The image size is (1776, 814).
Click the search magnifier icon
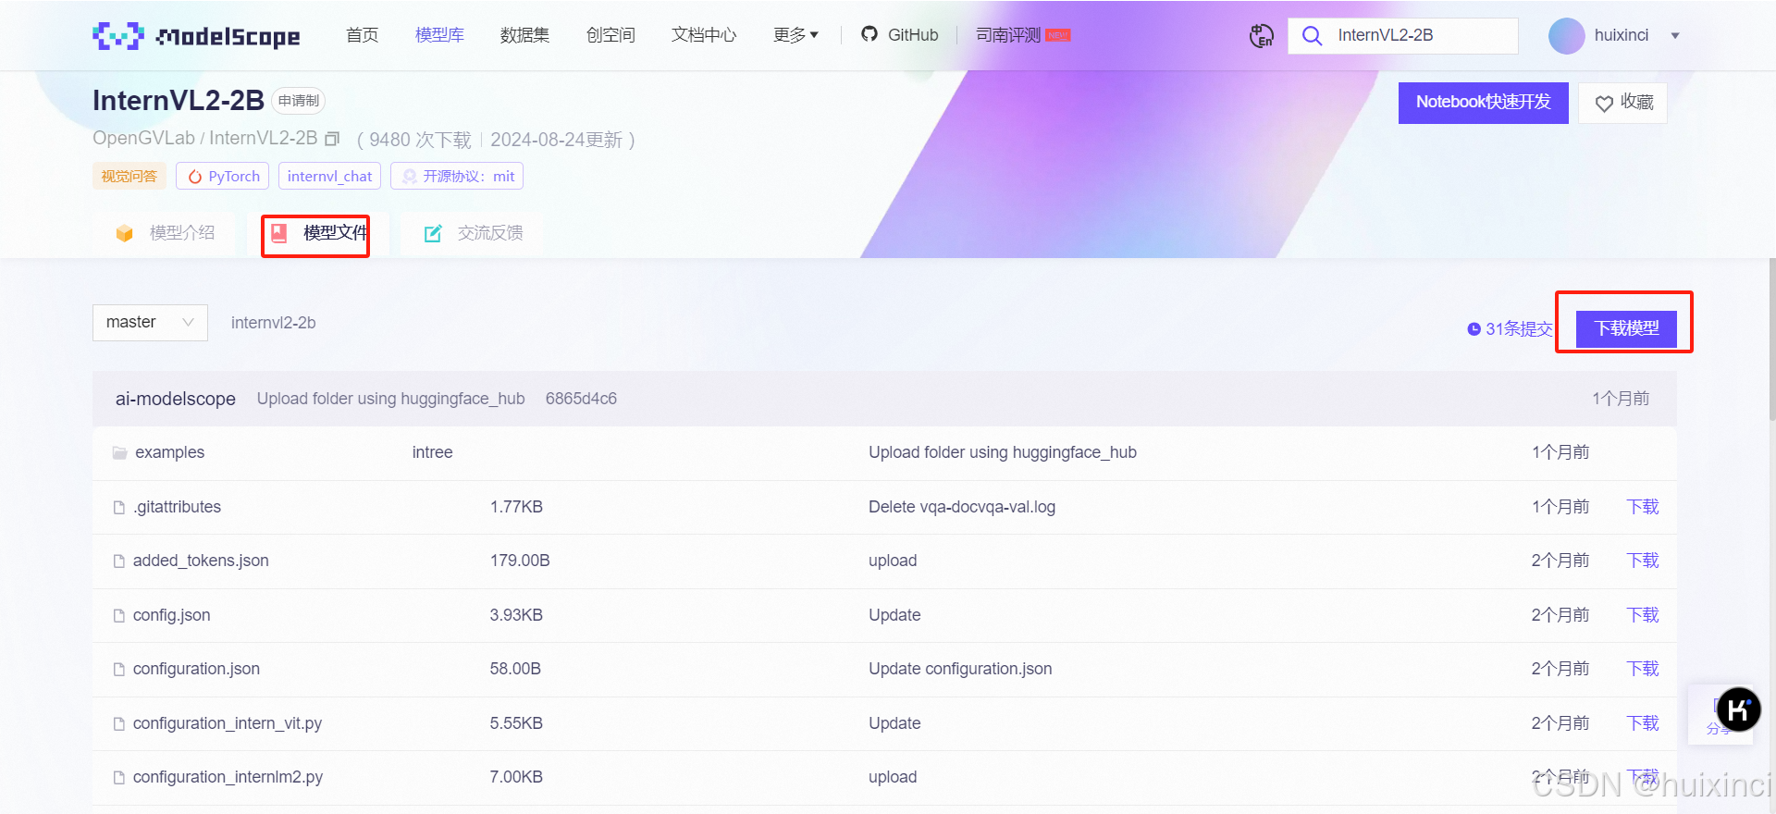[1312, 35]
